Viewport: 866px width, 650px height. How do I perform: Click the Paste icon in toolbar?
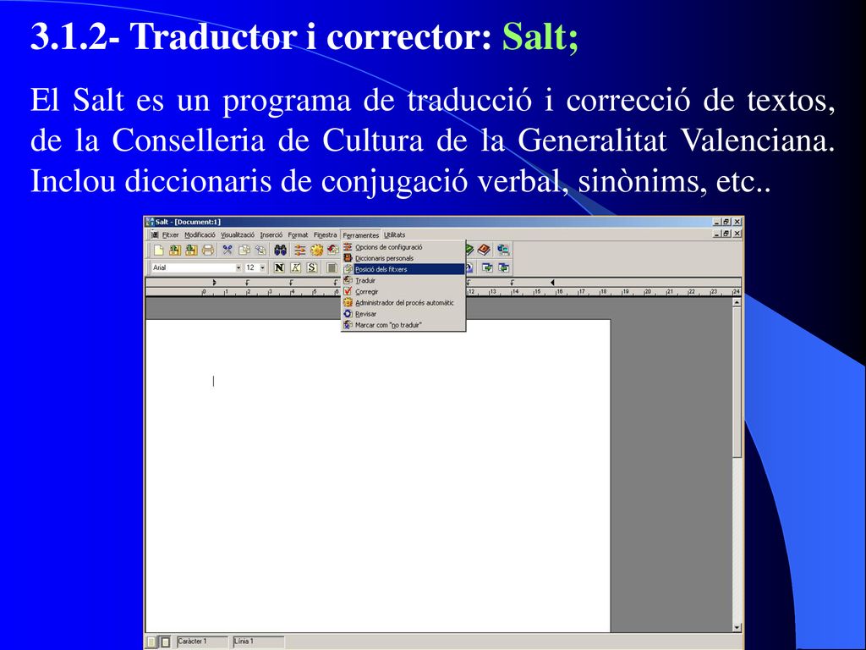click(260, 250)
